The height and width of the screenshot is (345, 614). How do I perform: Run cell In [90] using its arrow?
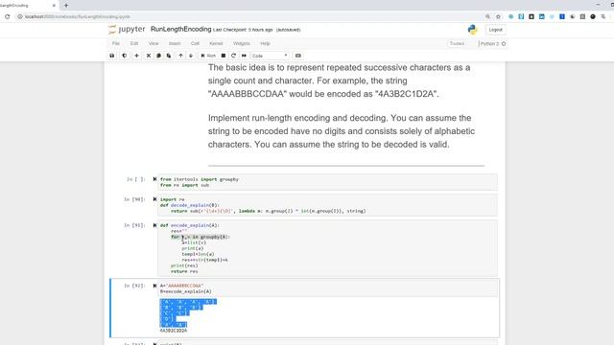154,199
